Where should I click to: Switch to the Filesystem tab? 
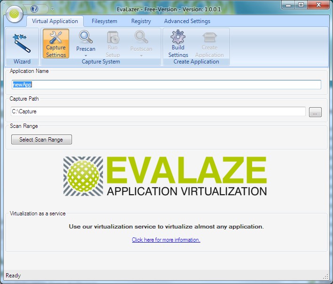(104, 21)
